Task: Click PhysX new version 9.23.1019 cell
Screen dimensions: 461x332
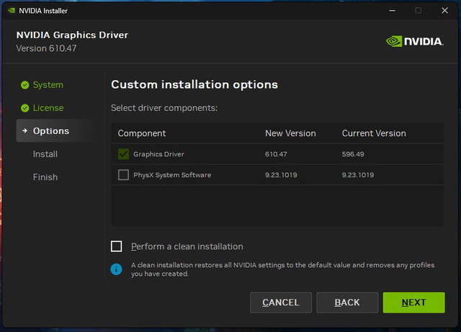Action: 281,175
